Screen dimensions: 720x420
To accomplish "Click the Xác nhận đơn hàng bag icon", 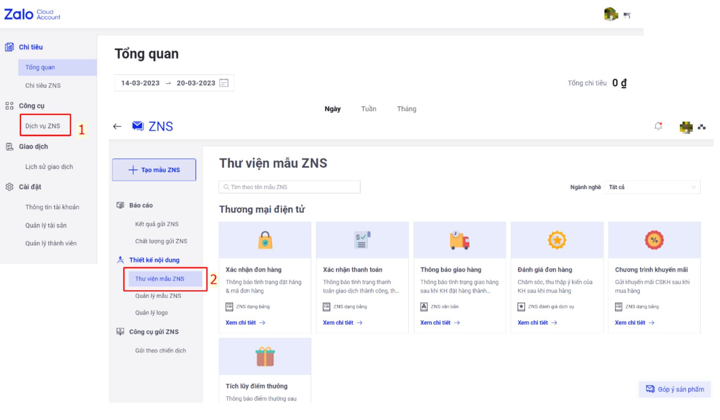I will pos(265,240).
